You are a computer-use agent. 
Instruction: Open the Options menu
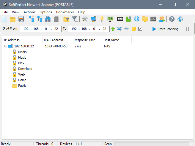pyautogui.click(x=46, y=12)
